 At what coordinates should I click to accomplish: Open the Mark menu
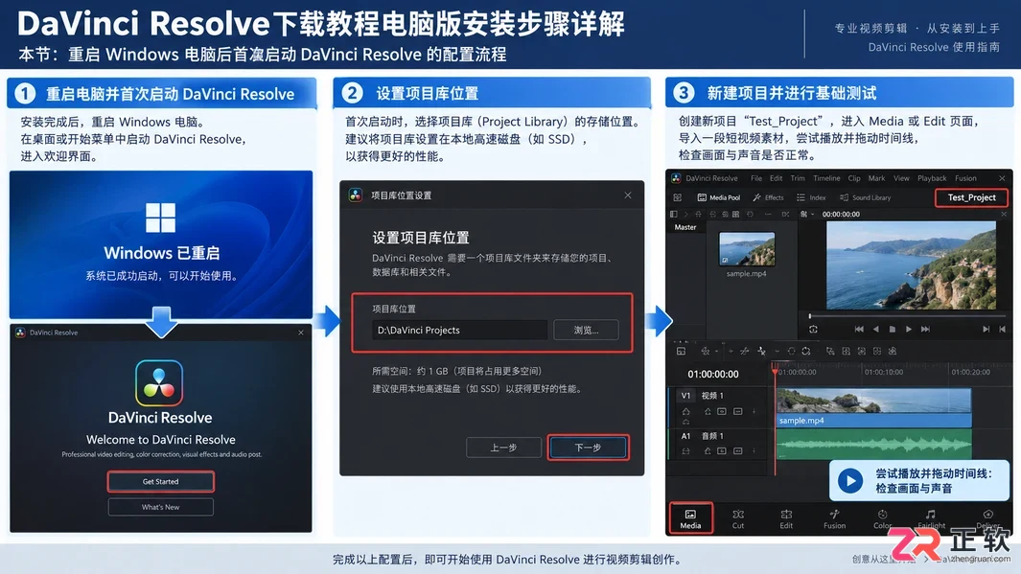click(876, 178)
